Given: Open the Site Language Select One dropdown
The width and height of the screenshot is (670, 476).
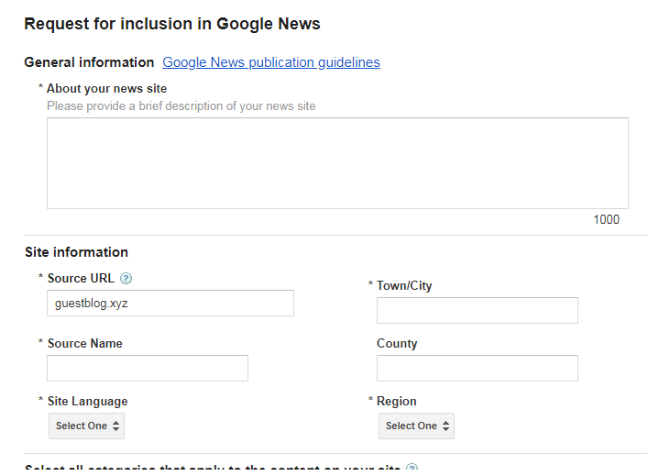Looking at the screenshot, I should tap(87, 426).
